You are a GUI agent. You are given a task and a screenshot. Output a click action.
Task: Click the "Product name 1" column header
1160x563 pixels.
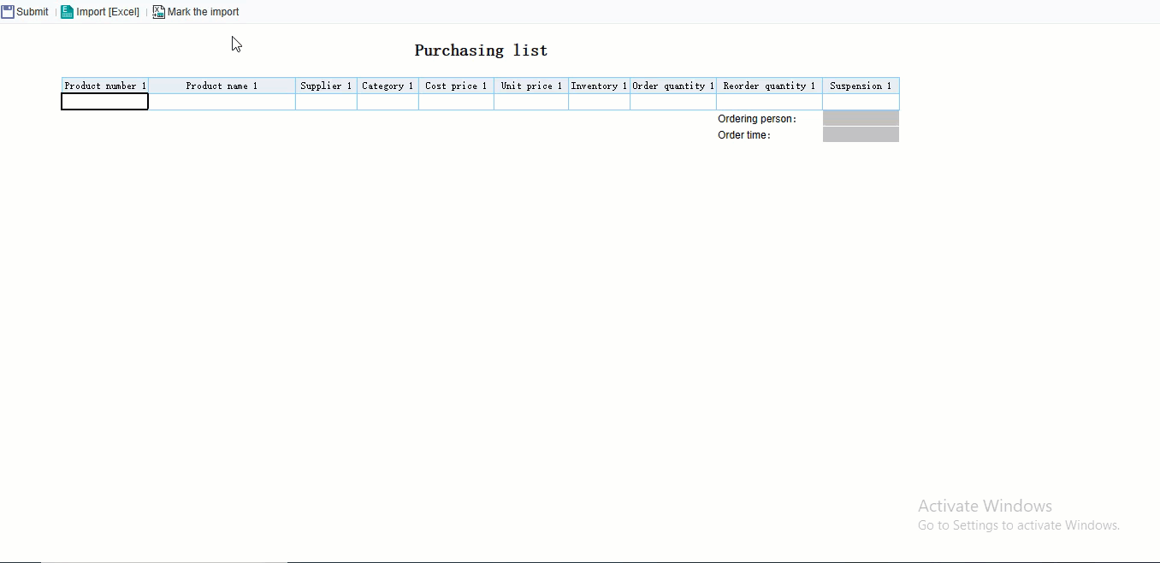click(222, 86)
